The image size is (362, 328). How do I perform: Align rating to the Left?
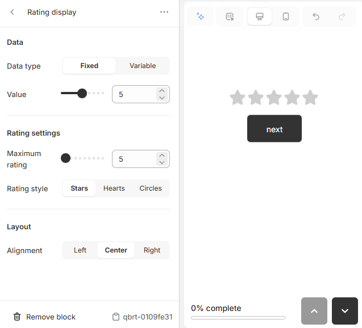point(80,250)
